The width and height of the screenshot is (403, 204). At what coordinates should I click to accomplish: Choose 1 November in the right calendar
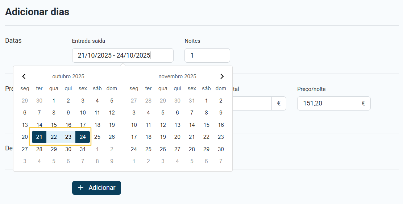pos(206,101)
